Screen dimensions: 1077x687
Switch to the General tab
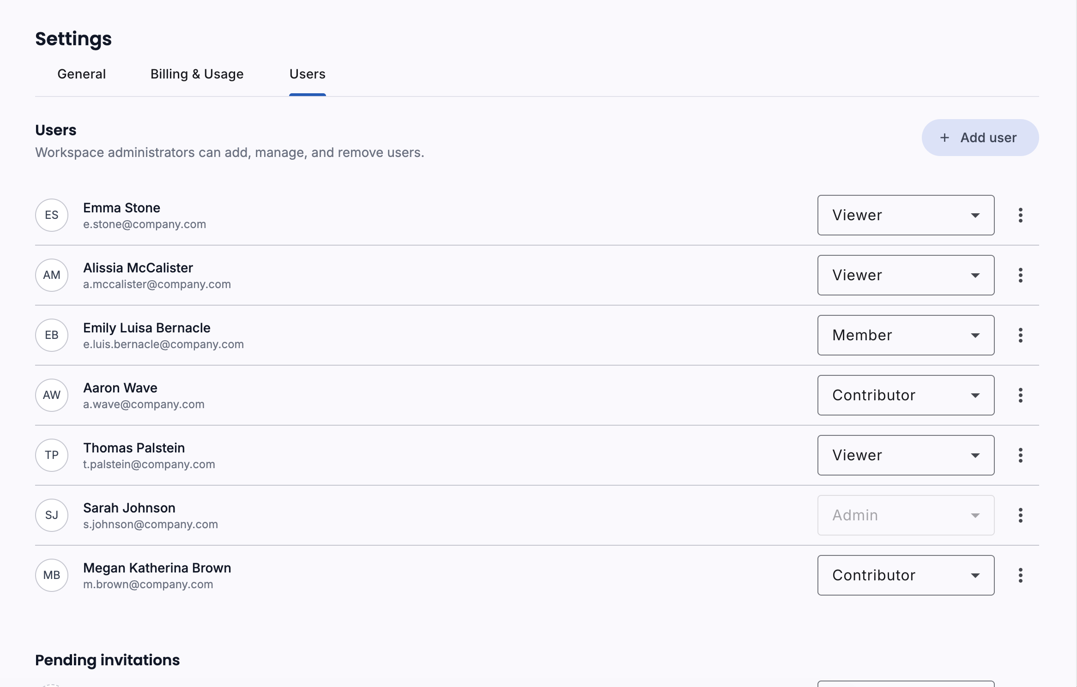click(x=81, y=74)
